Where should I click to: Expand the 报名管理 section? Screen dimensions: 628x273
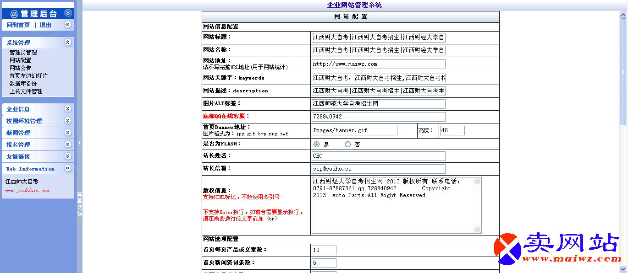click(x=68, y=145)
